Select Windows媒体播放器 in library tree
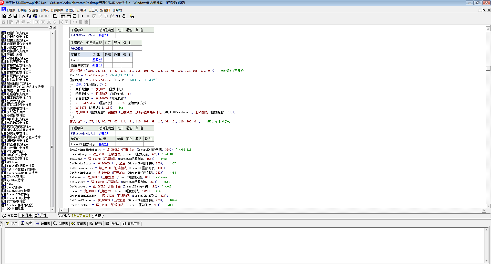 (20, 205)
